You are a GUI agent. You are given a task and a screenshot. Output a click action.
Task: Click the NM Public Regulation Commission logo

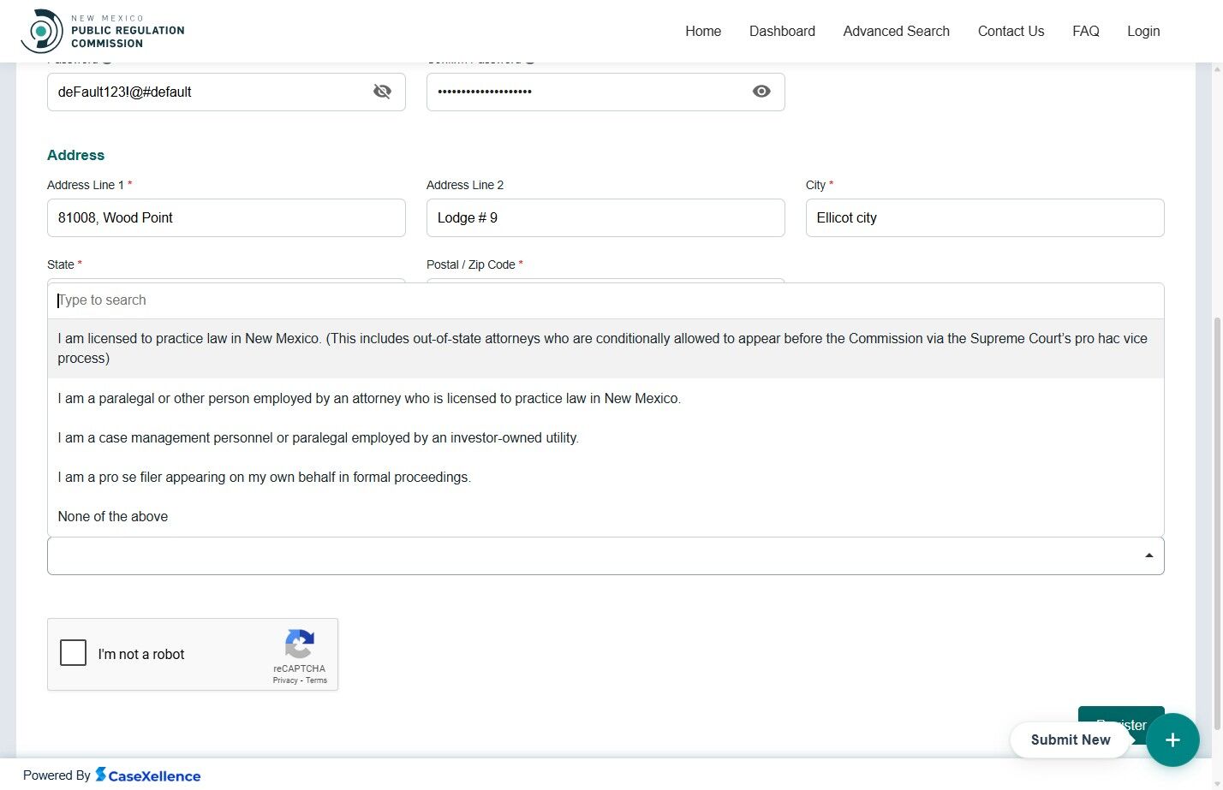click(102, 30)
